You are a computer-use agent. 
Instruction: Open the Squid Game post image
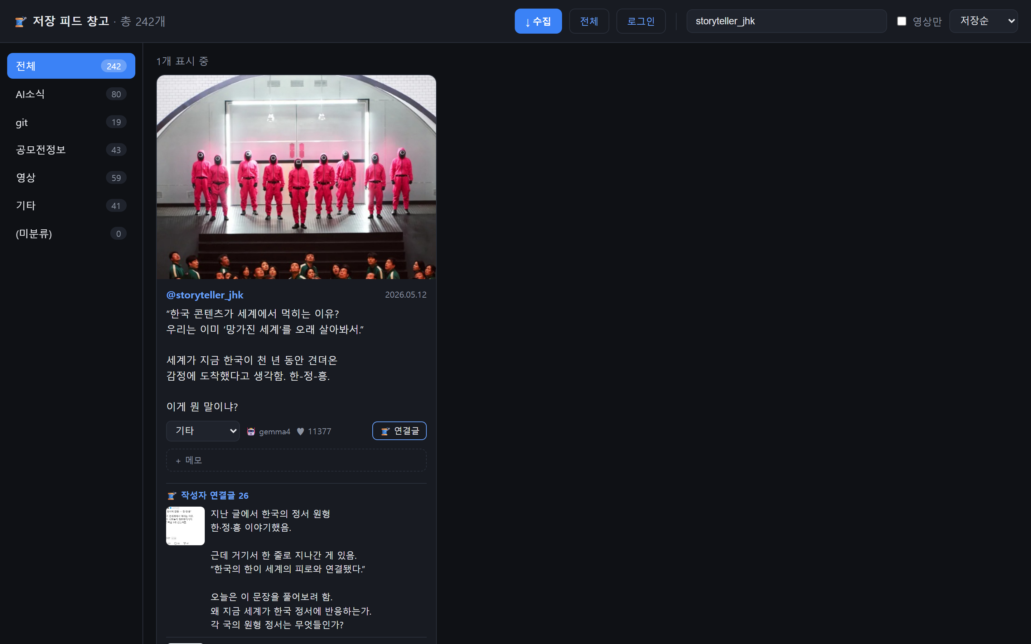point(296,177)
